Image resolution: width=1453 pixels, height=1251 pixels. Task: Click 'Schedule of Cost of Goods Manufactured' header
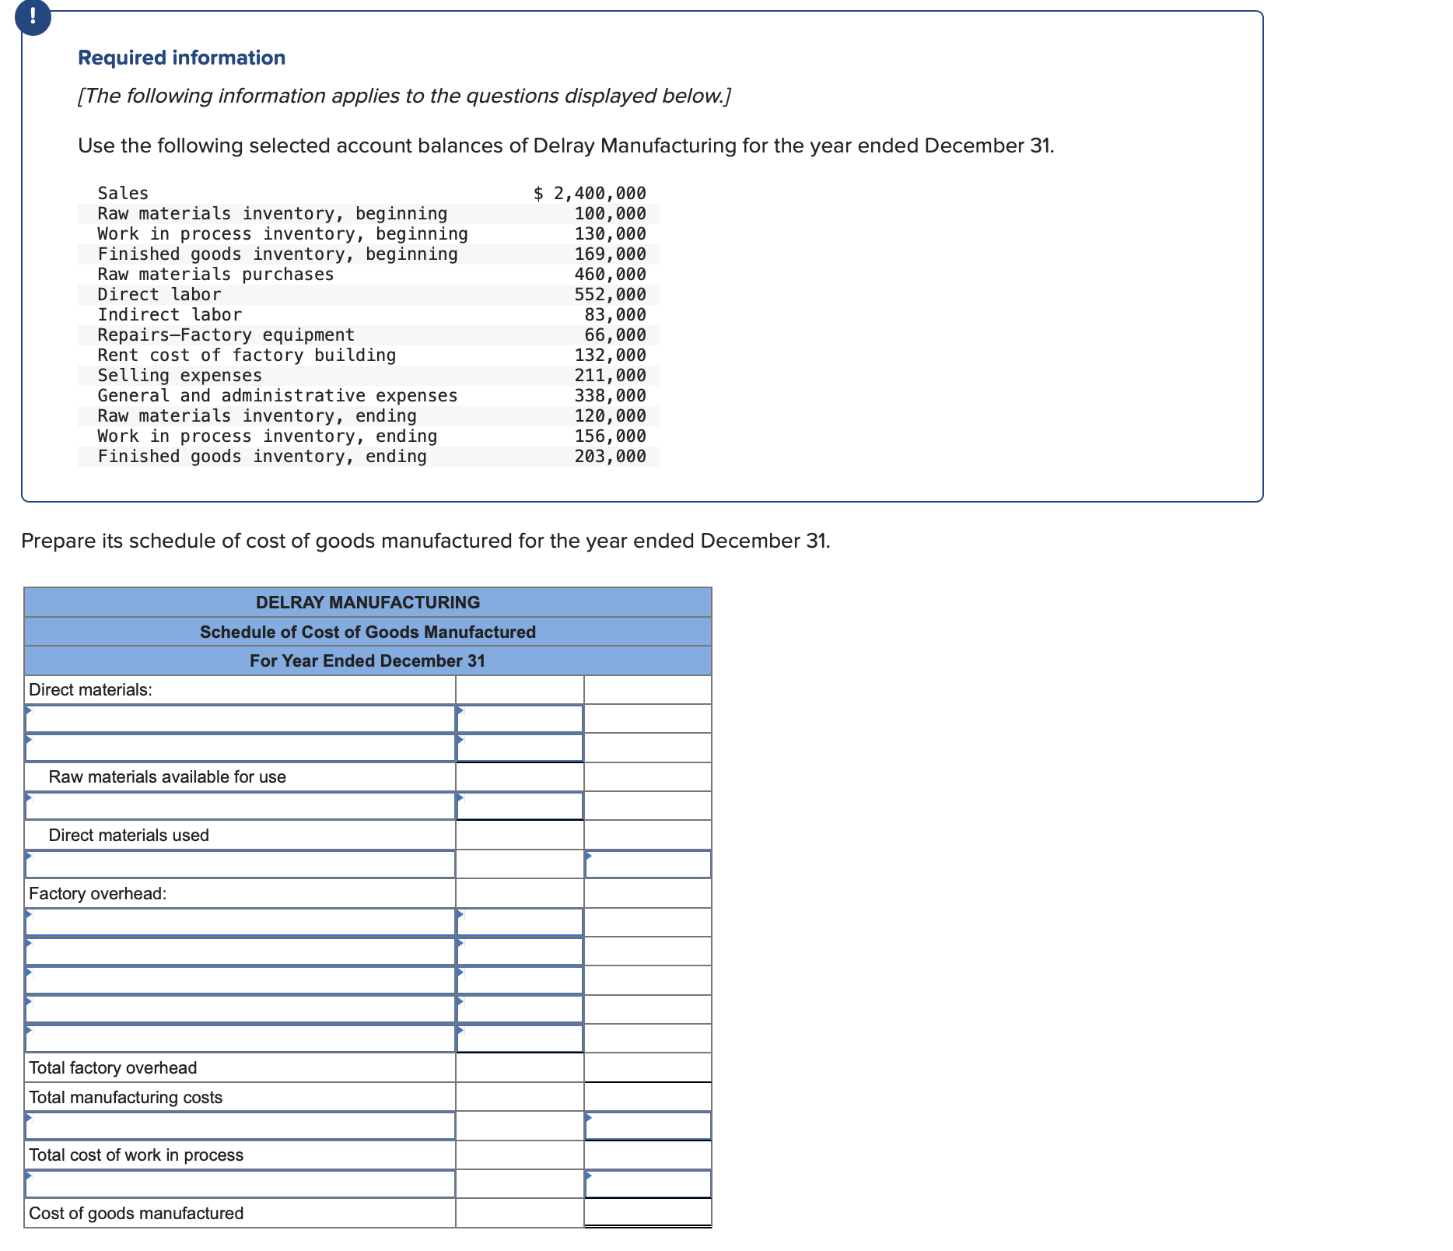368,632
